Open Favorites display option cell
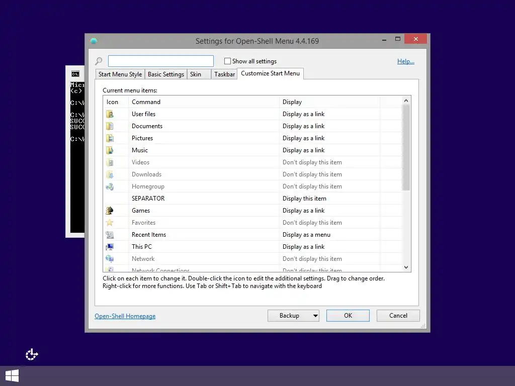515x386 pixels. 330,223
